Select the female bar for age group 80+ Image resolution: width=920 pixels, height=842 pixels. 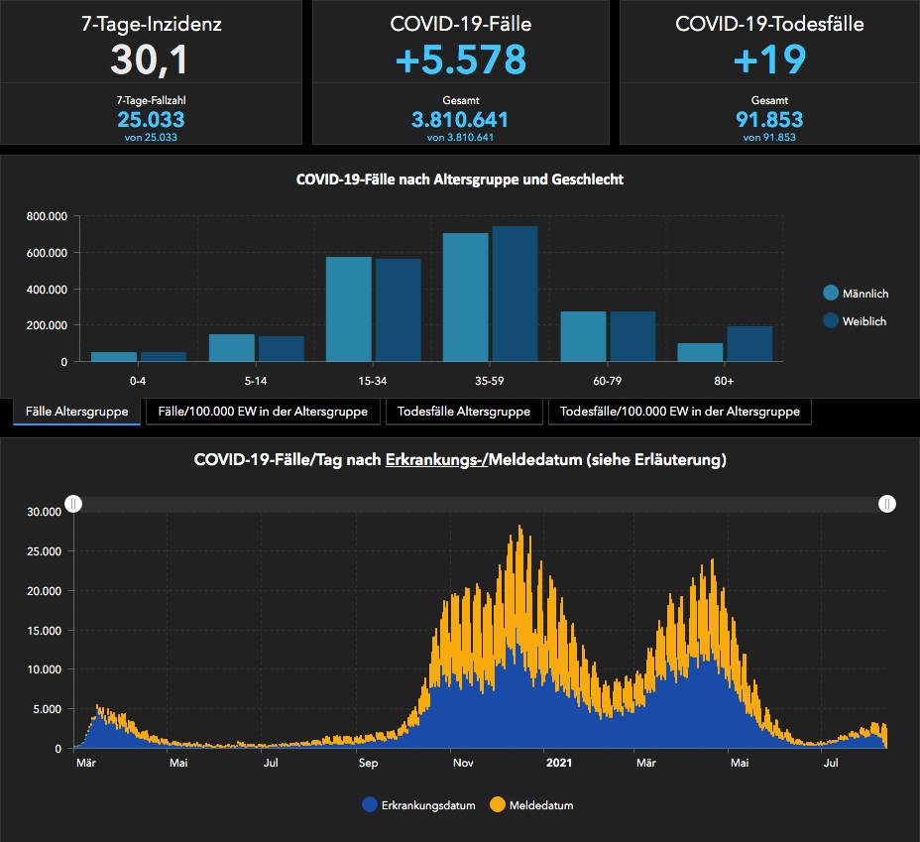pyautogui.click(x=748, y=344)
